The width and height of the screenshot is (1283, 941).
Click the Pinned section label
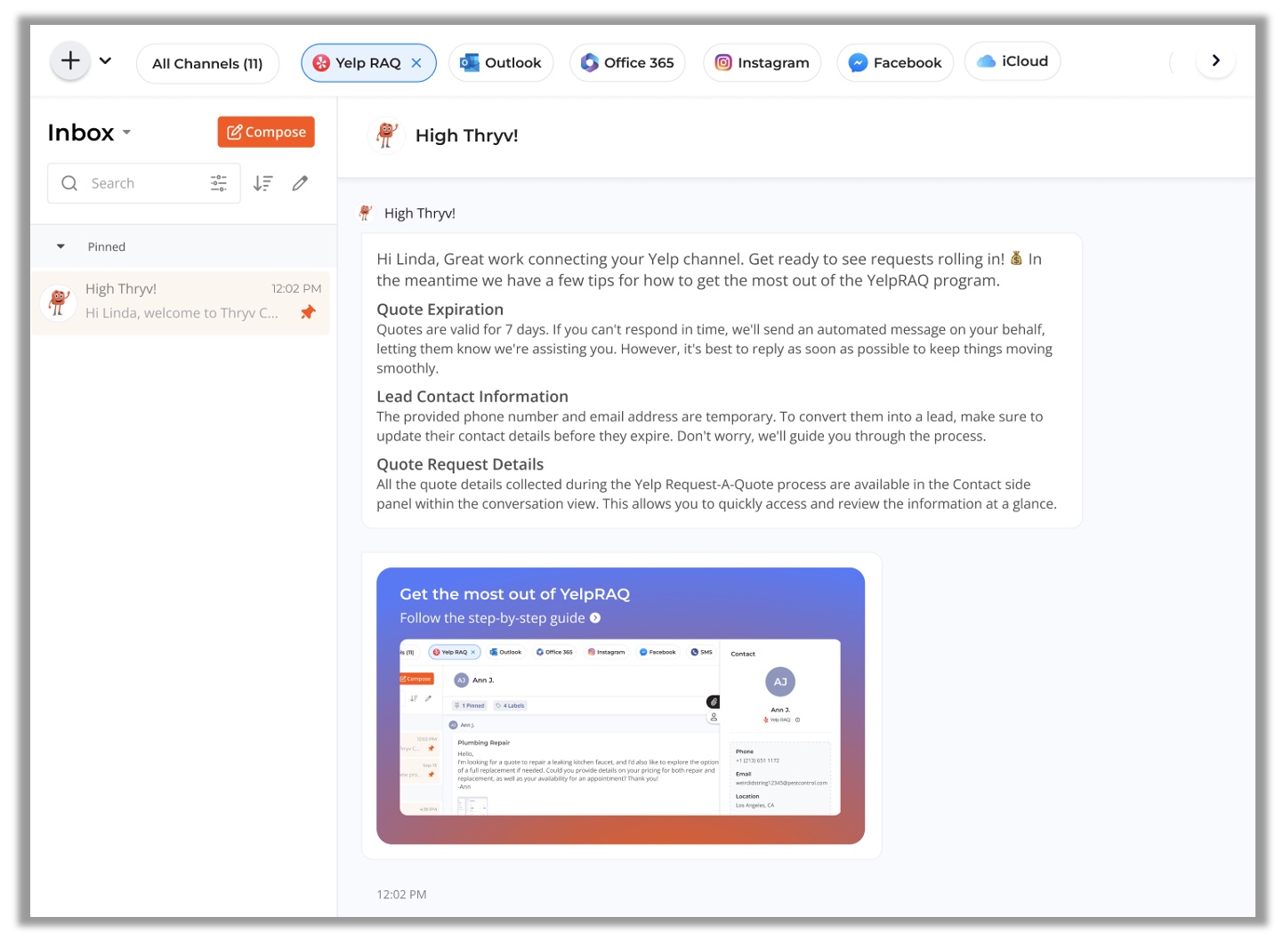click(107, 246)
